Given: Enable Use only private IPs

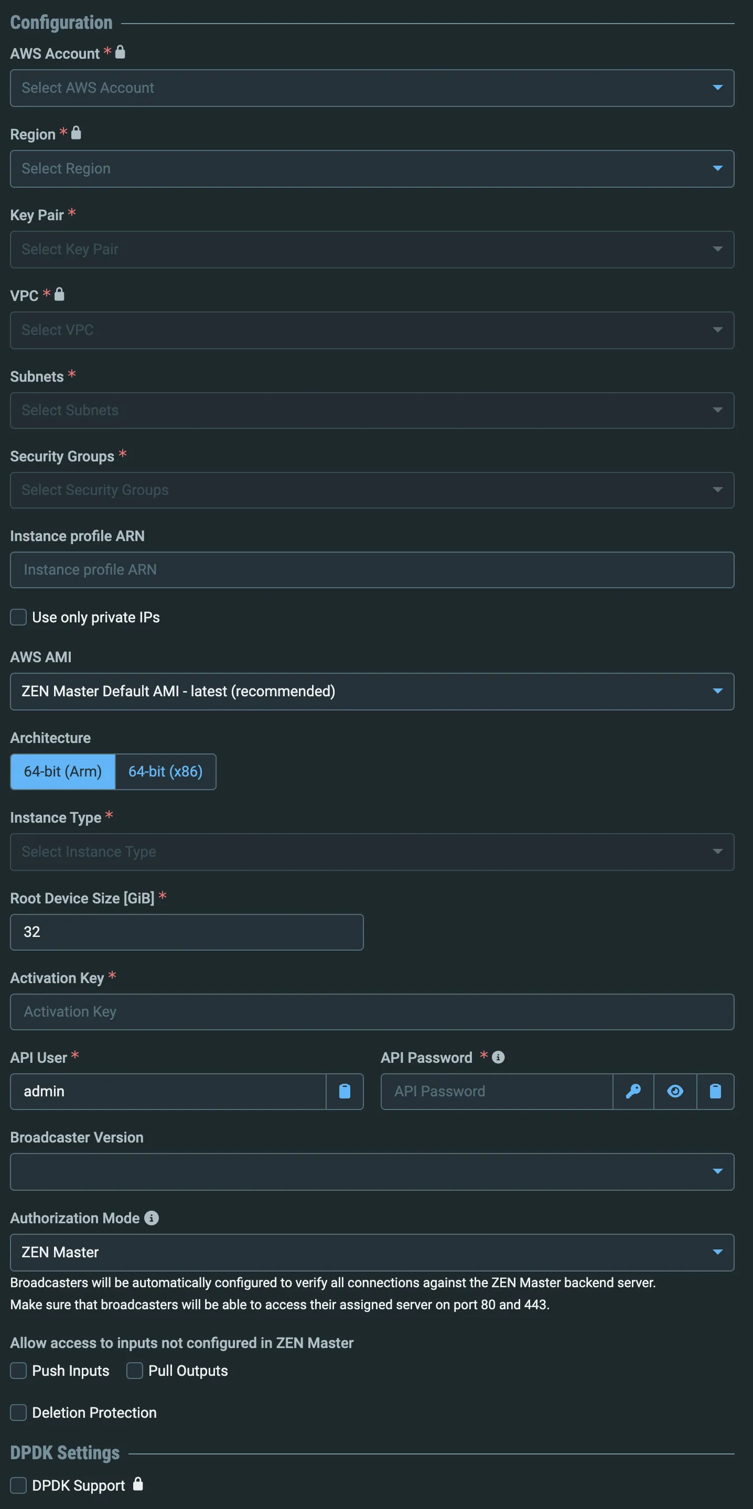Looking at the screenshot, I should [19, 617].
